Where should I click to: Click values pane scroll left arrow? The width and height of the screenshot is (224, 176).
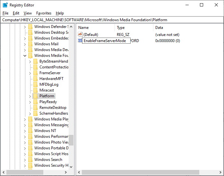coord(79,172)
